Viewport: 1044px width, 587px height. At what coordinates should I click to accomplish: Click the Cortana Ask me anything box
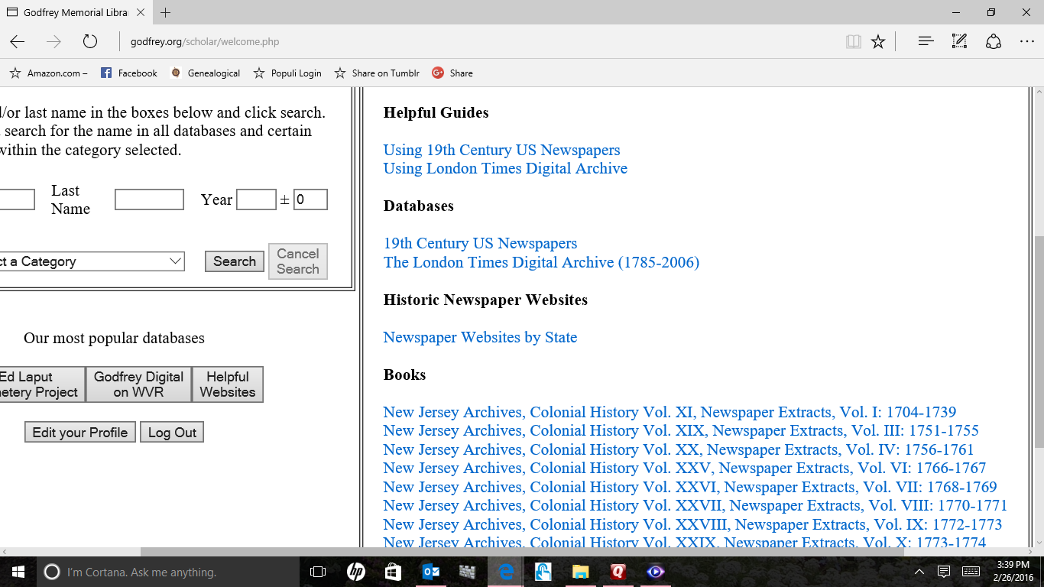(168, 572)
